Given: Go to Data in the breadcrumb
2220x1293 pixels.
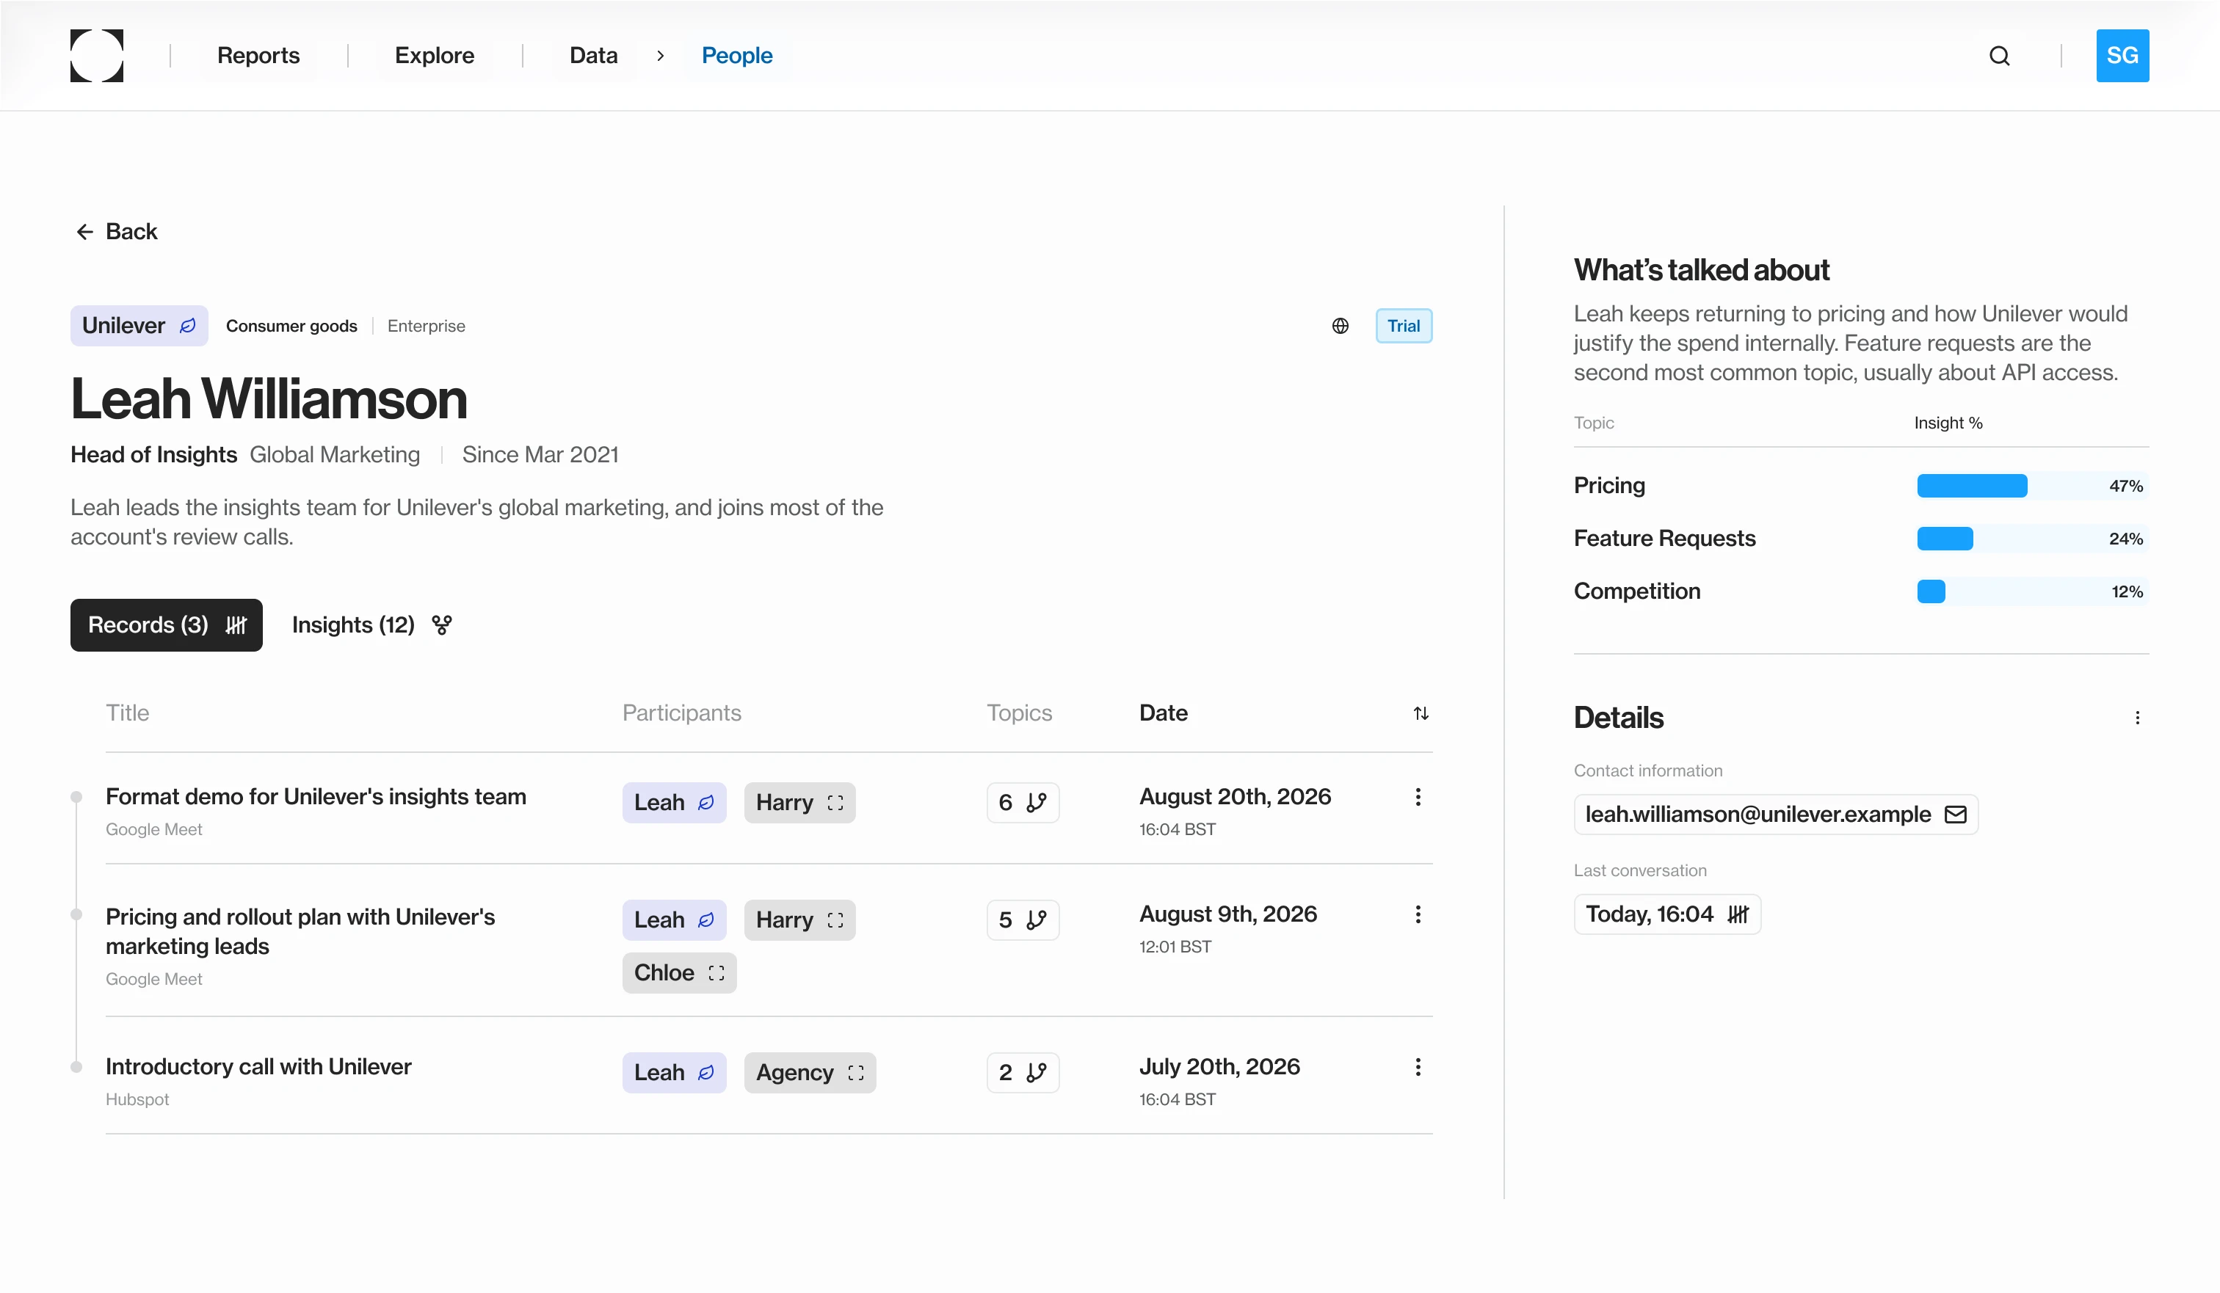Looking at the screenshot, I should pyautogui.click(x=594, y=56).
